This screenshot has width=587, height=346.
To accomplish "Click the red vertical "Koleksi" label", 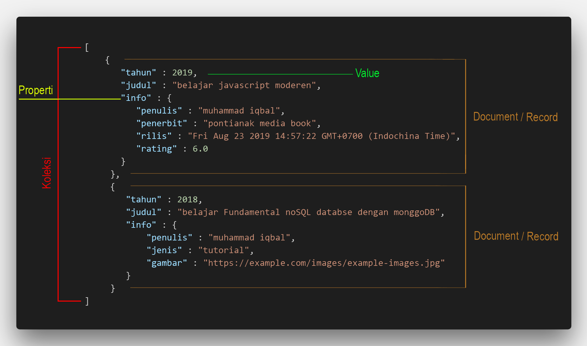I will coord(47,173).
